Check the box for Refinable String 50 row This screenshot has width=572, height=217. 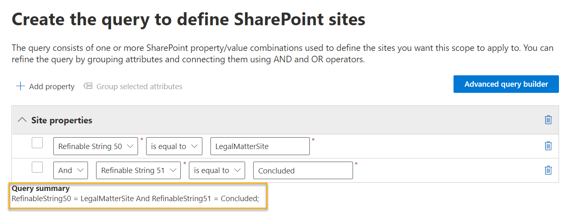tap(37, 143)
